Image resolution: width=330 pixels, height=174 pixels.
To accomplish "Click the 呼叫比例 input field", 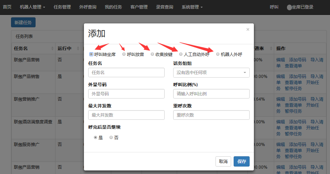I will click(x=211, y=94).
